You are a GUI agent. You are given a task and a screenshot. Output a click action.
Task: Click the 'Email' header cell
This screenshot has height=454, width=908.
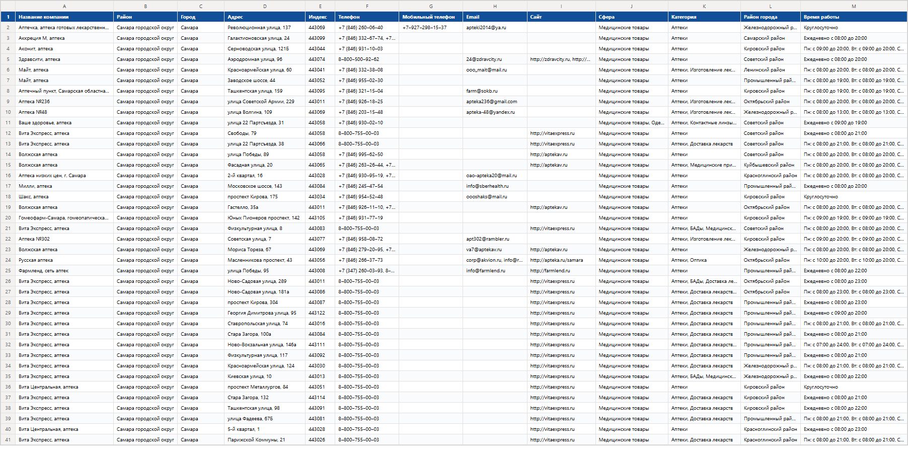pos(495,17)
